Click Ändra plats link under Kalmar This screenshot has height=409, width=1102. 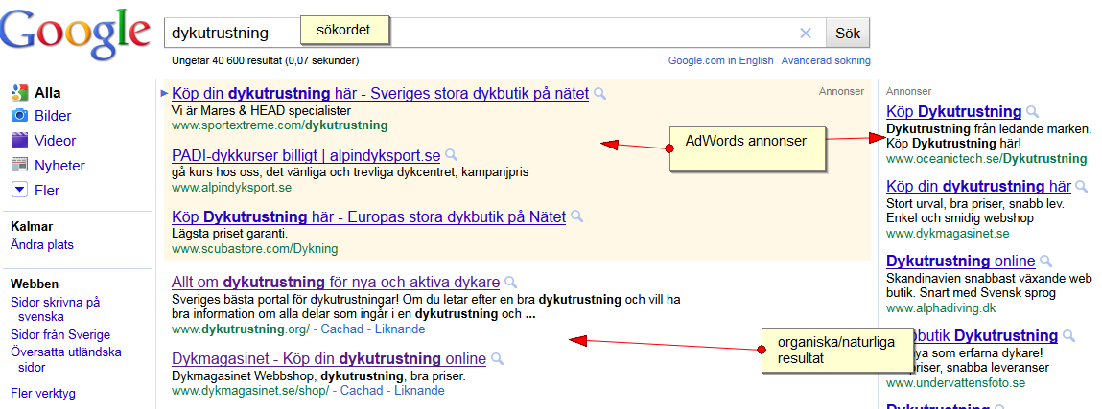(x=42, y=245)
